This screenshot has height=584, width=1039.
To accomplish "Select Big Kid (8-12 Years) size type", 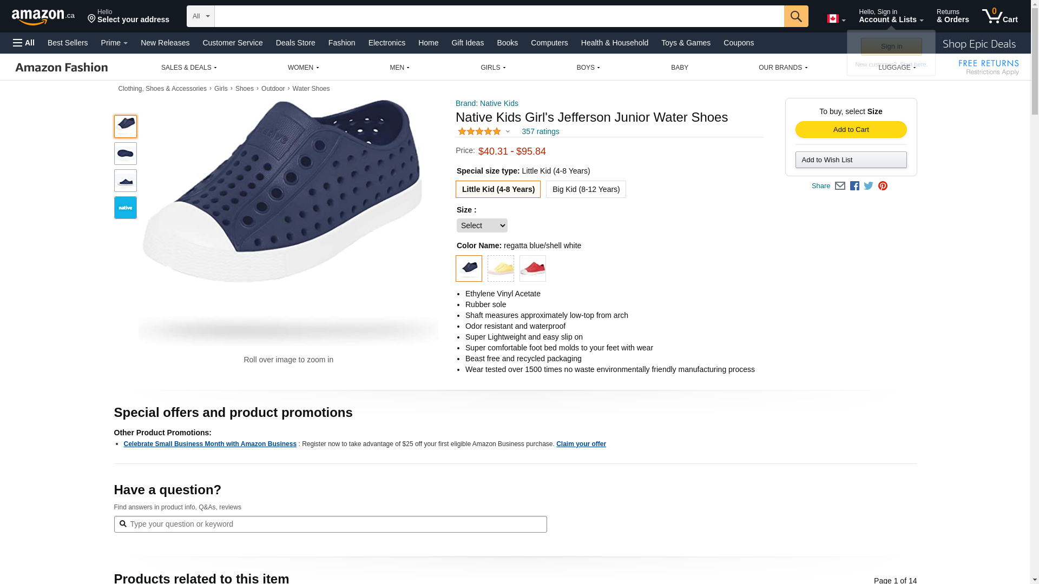I will [586, 189].
